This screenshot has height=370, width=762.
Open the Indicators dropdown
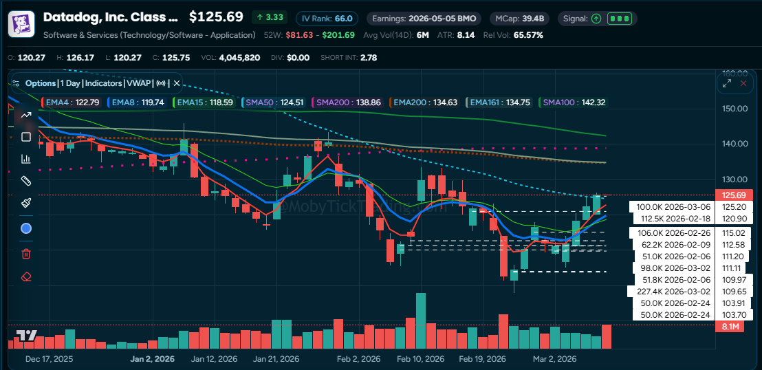(x=103, y=83)
